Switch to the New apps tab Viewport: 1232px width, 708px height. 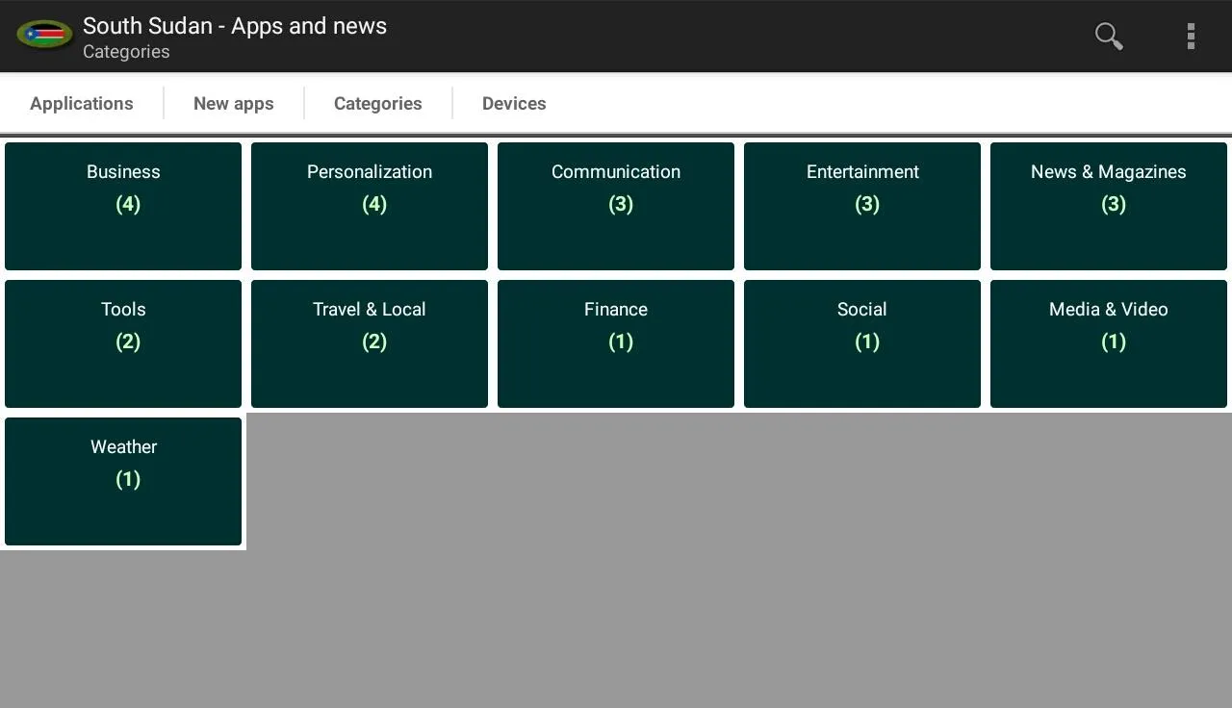pos(234,104)
